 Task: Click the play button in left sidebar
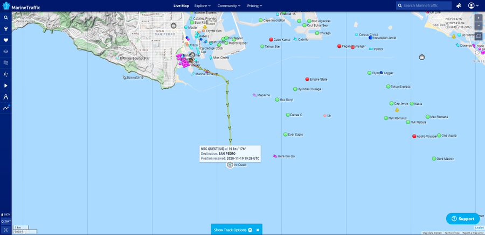(6, 86)
